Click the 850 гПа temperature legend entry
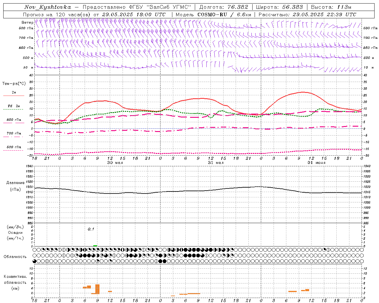The image size is (379, 303). pos(14,120)
